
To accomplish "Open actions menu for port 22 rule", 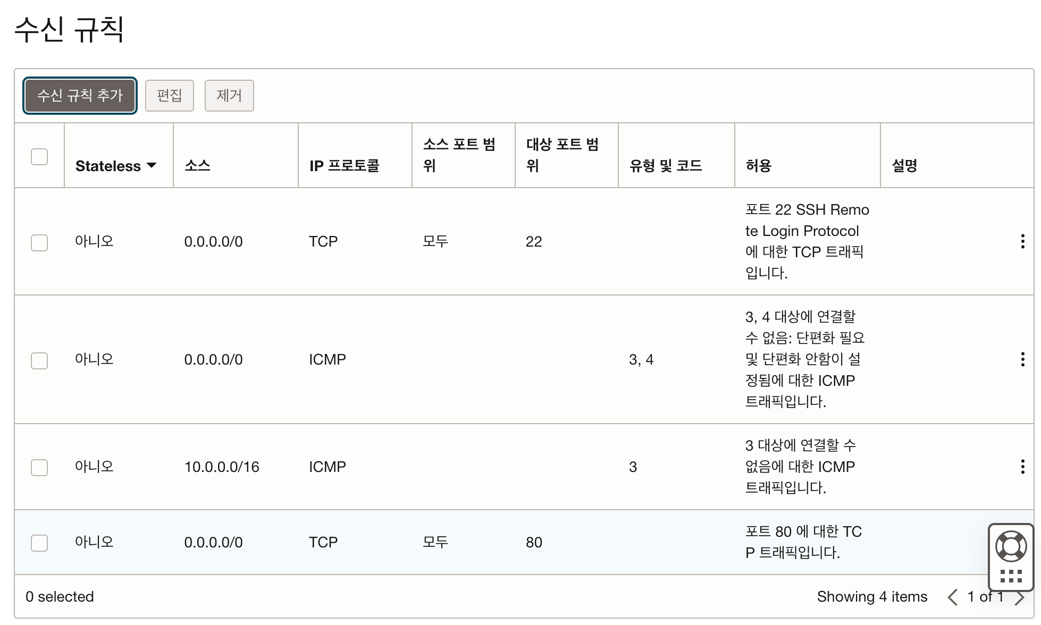I will point(1022,241).
